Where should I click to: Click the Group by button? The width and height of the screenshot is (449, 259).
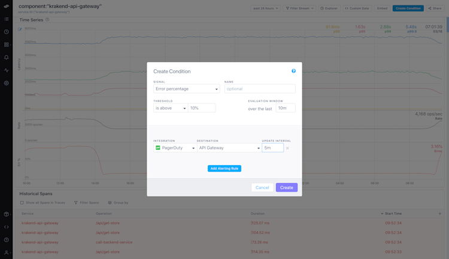pyautogui.click(x=118, y=203)
